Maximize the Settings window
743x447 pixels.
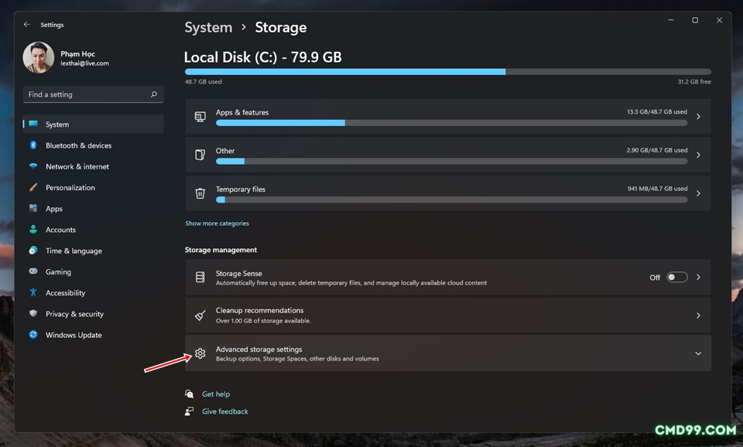695,20
